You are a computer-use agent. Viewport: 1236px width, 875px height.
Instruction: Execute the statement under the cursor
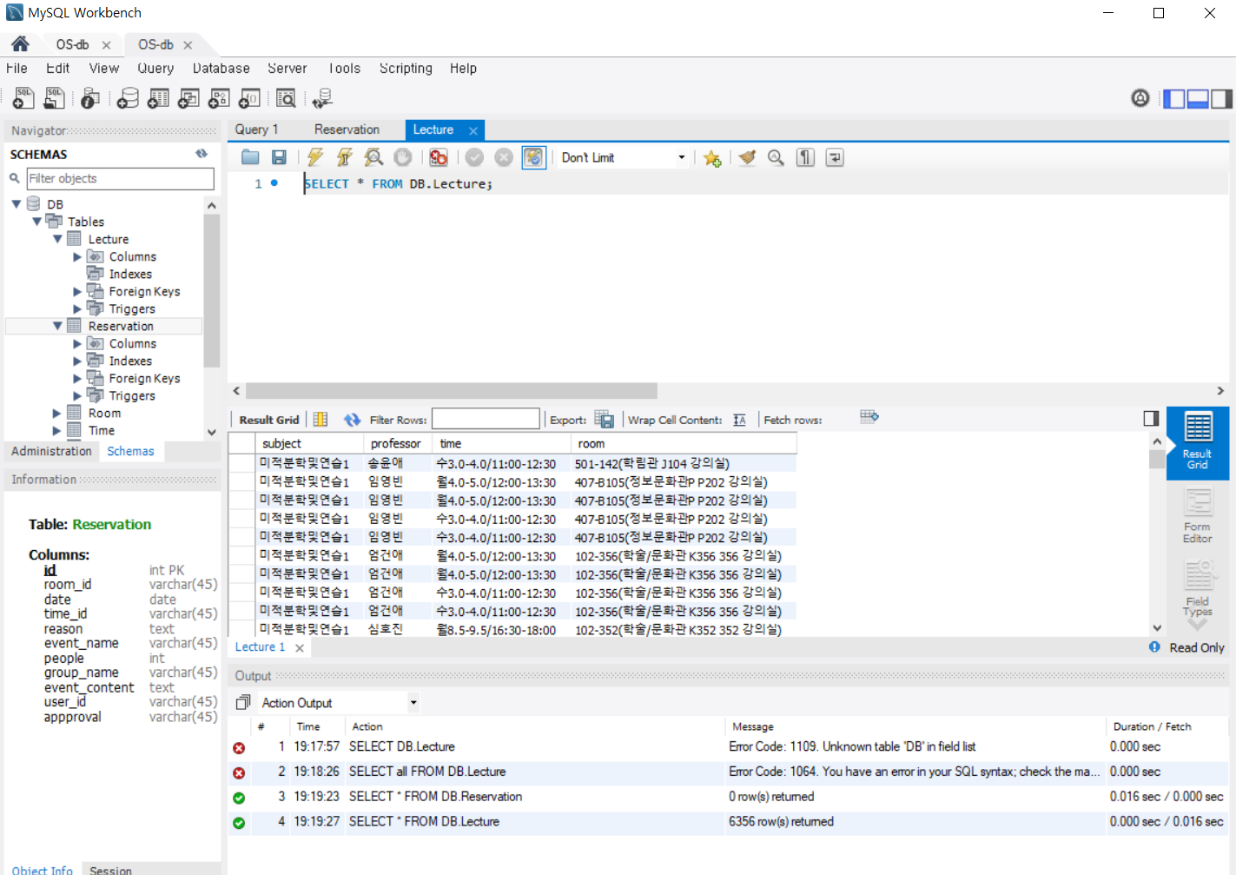click(x=345, y=157)
